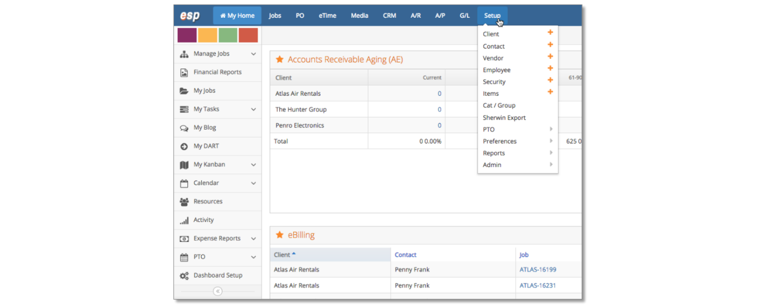Click current value for Atlas Air Rentals
Screen dimensions: 762x307
[439, 93]
